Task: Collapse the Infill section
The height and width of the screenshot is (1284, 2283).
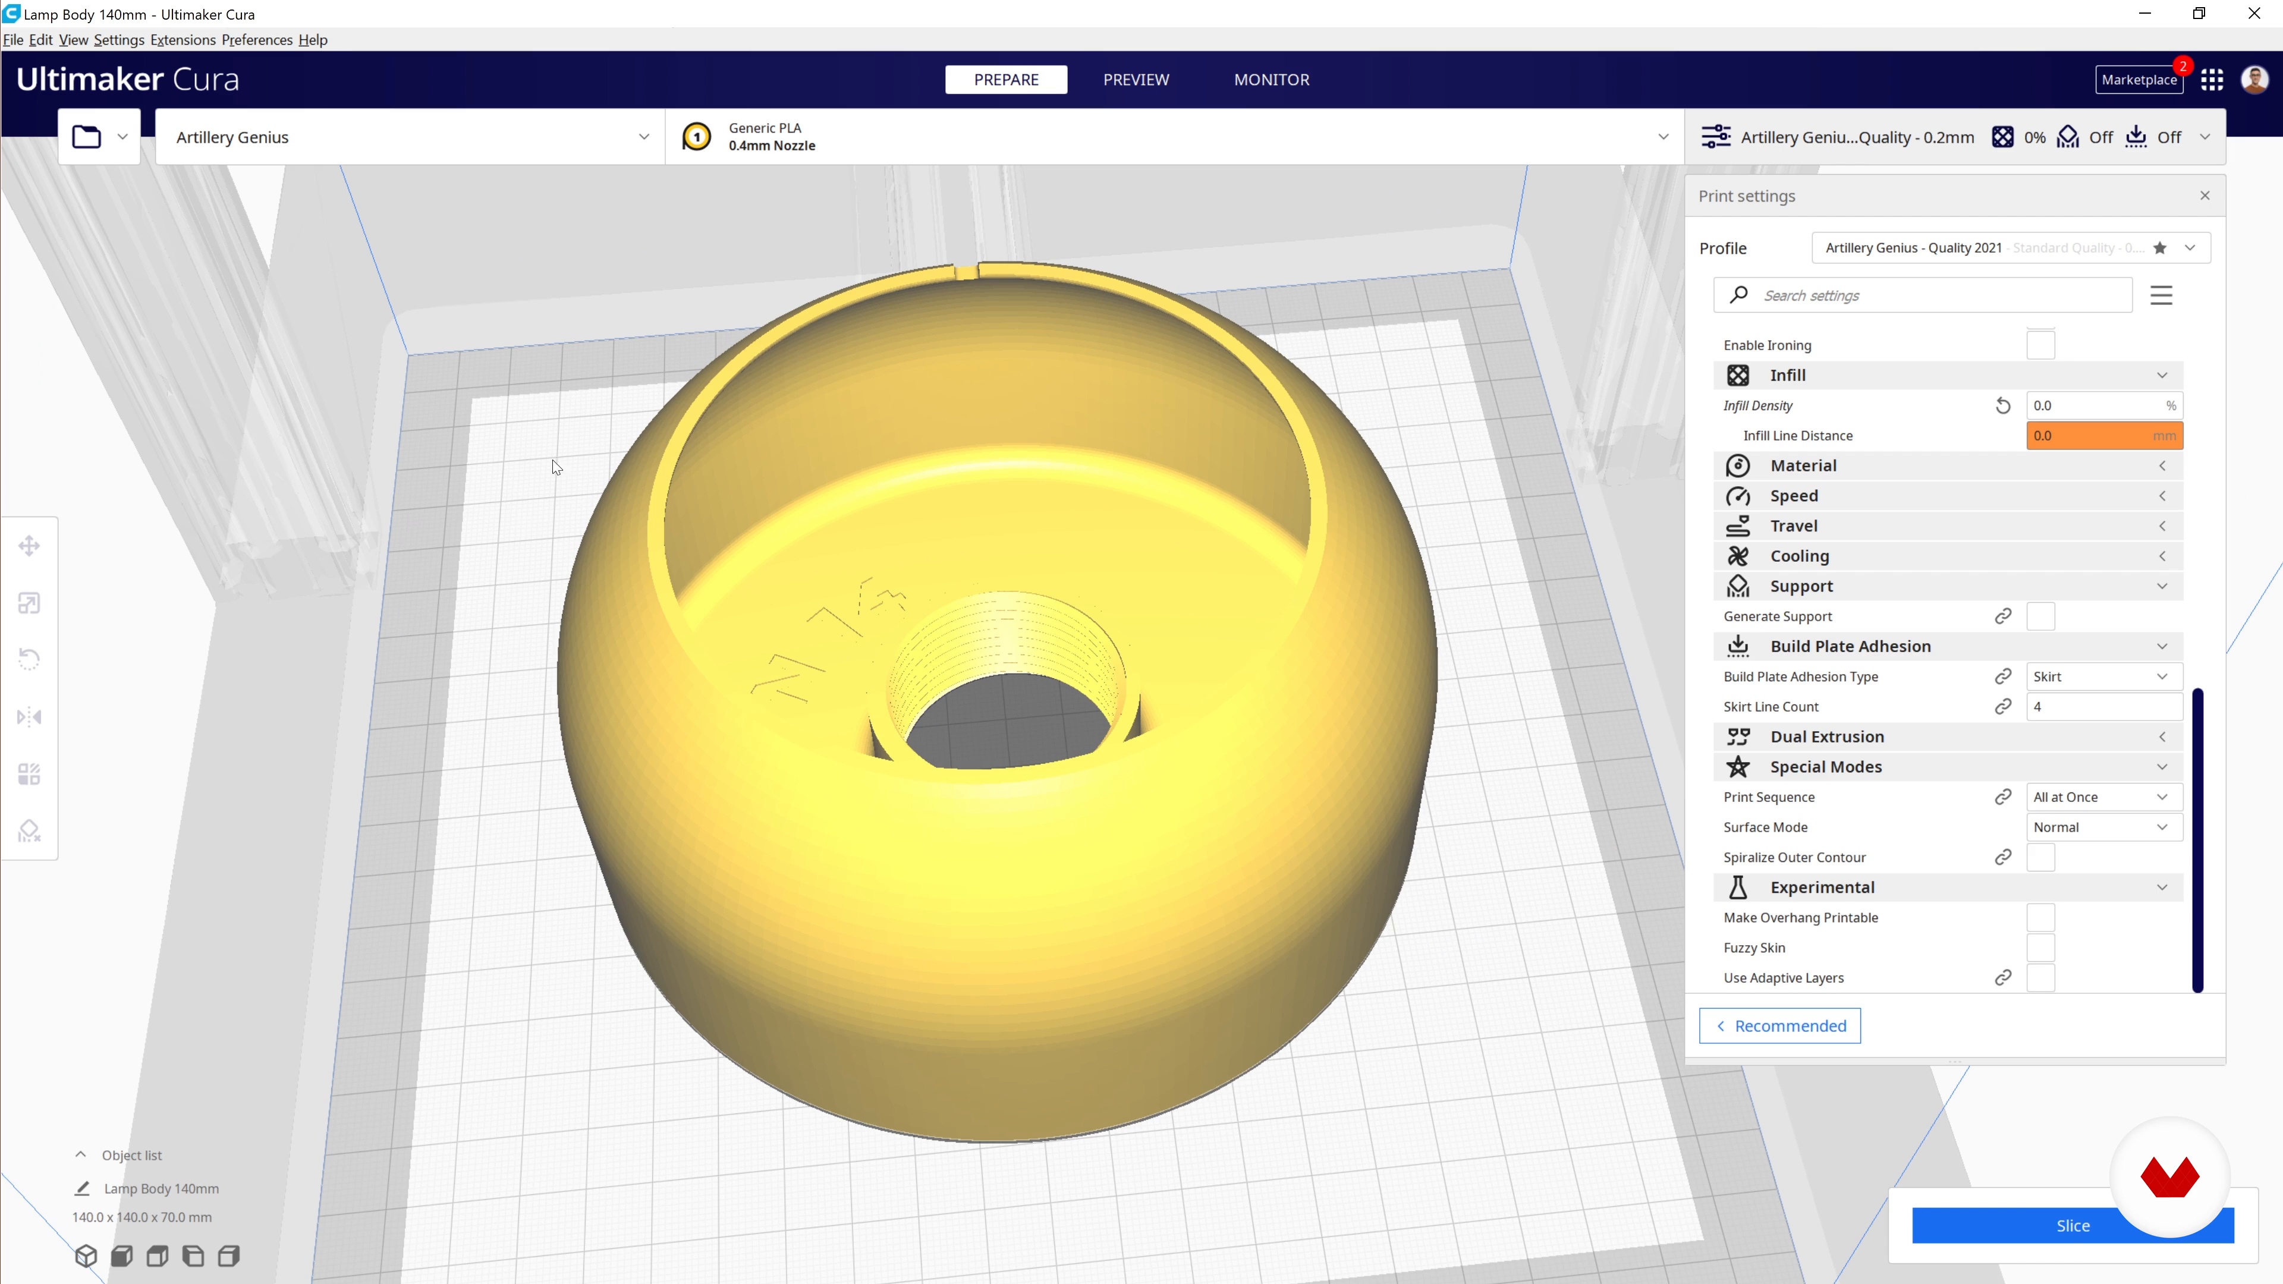Action: coord(1948,376)
